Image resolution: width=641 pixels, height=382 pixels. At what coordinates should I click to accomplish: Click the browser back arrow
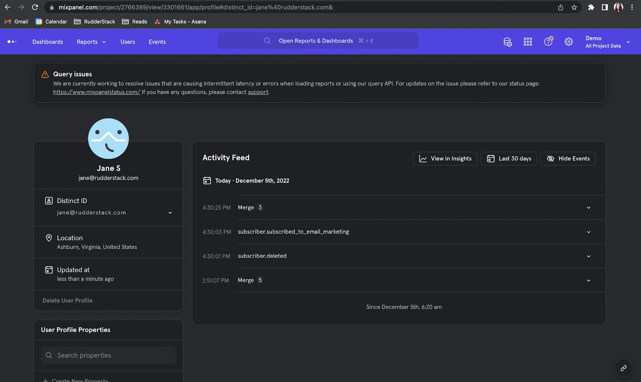point(8,7)
